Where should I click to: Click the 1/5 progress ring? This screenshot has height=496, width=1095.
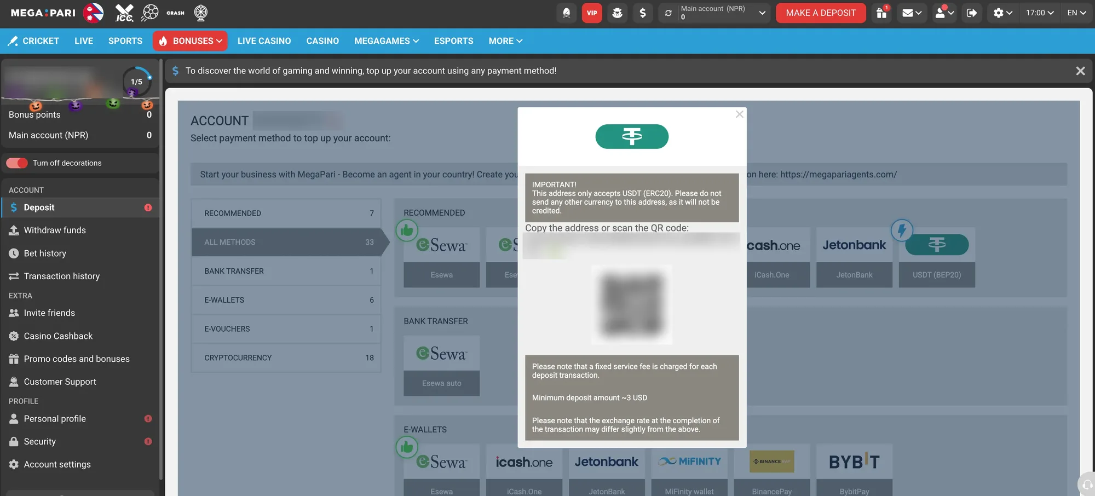136,82
